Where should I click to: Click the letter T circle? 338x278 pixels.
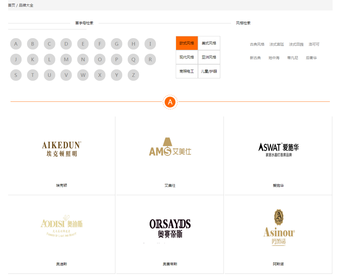[x=33, y=75]
